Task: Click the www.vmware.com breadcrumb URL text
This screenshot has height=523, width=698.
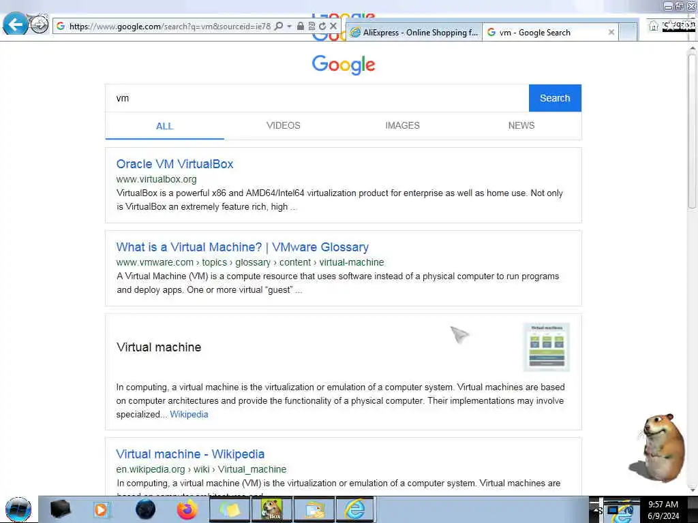Action: point(249,262)
